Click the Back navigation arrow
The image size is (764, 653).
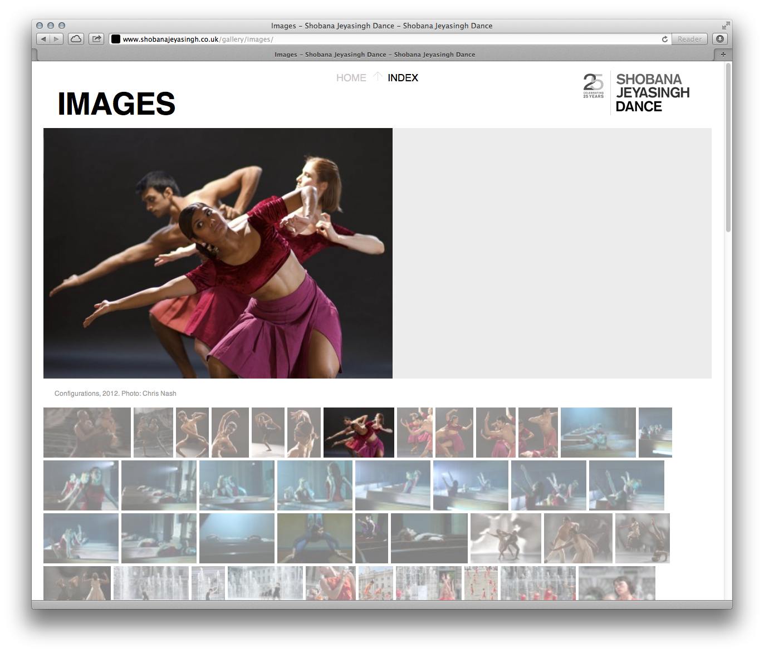[x=43, y=39]
